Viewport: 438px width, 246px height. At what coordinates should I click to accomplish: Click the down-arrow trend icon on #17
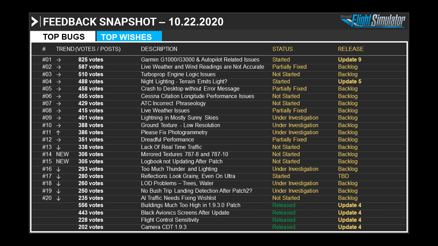[59, 176]
